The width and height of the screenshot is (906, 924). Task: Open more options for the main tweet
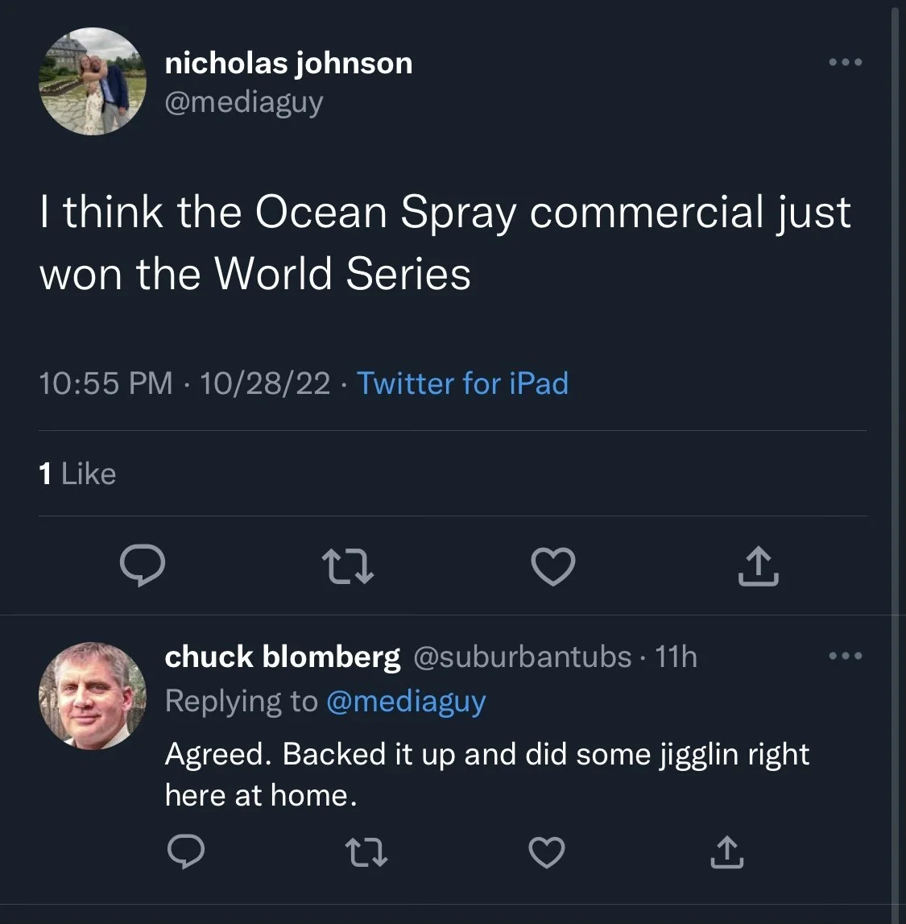click(x=846, y=62)
